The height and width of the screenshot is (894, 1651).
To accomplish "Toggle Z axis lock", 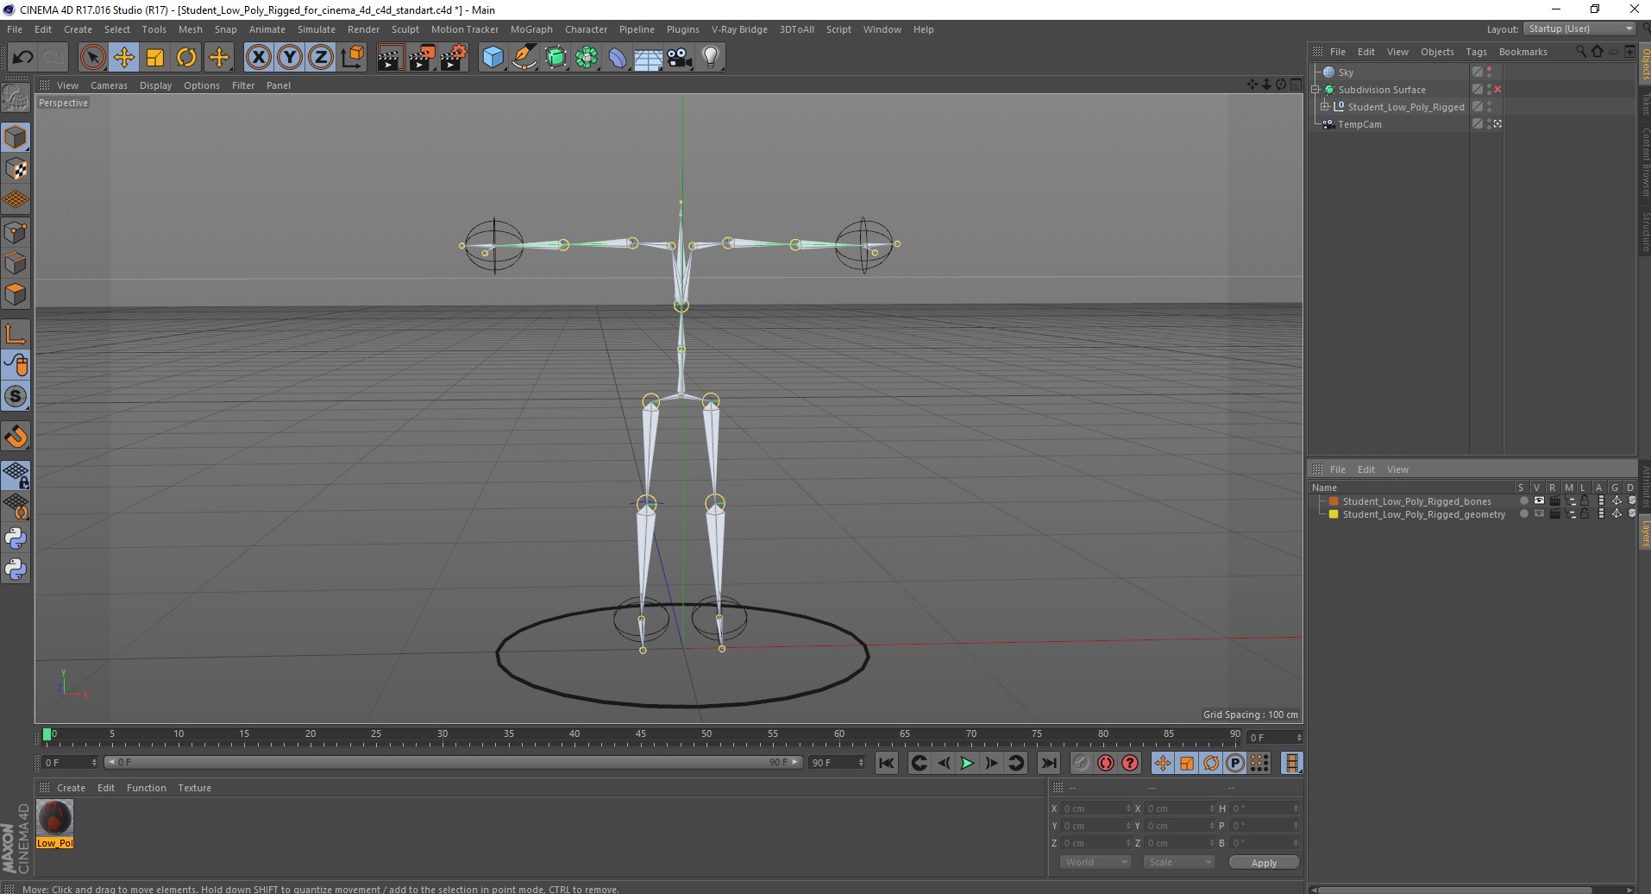I will click(321, 58).
